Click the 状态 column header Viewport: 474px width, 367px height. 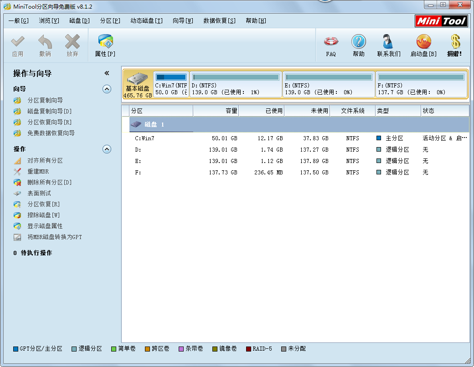click(445, 111)
